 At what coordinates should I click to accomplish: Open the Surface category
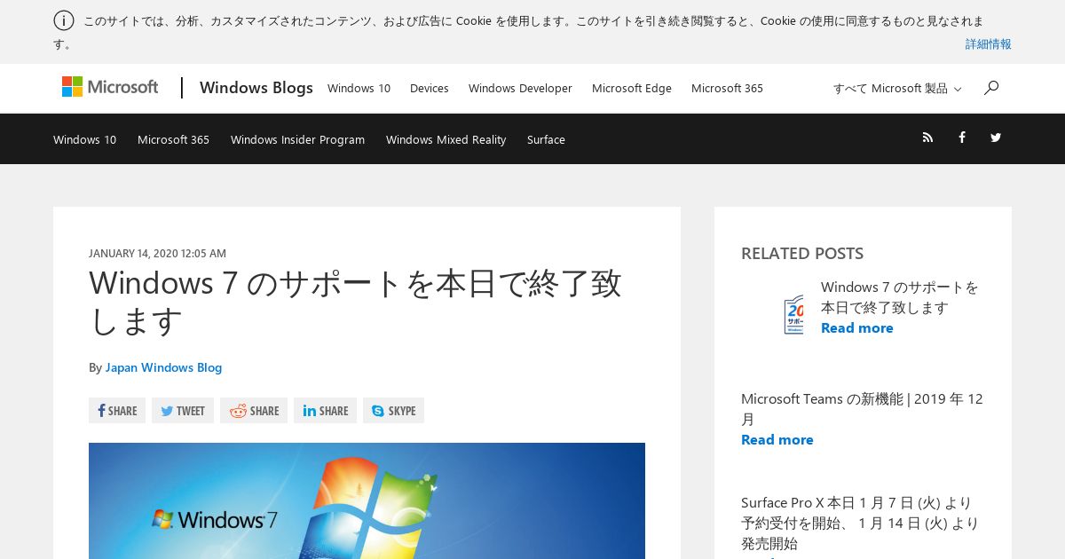546,139
